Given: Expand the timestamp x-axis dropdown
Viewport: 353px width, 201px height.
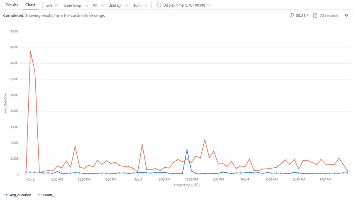Looking at the screenshot, I should tap(76, 5).
